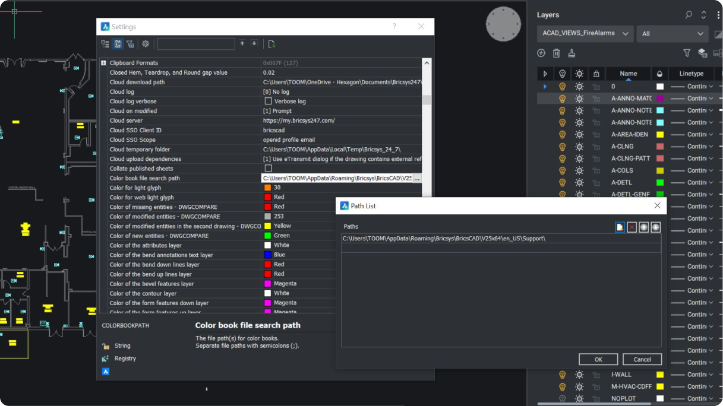Click the current-layer column header in Layers
Viewport: 723px width, 406px height.
pyautogui.click(x=545, y=74)
